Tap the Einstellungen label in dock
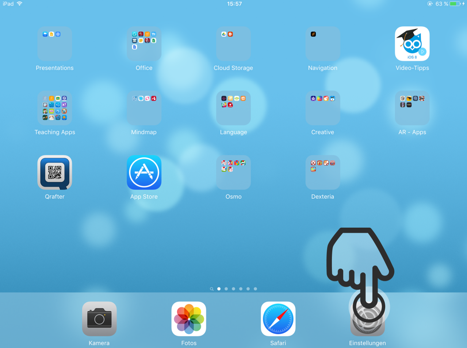 [x=367, y=343]
